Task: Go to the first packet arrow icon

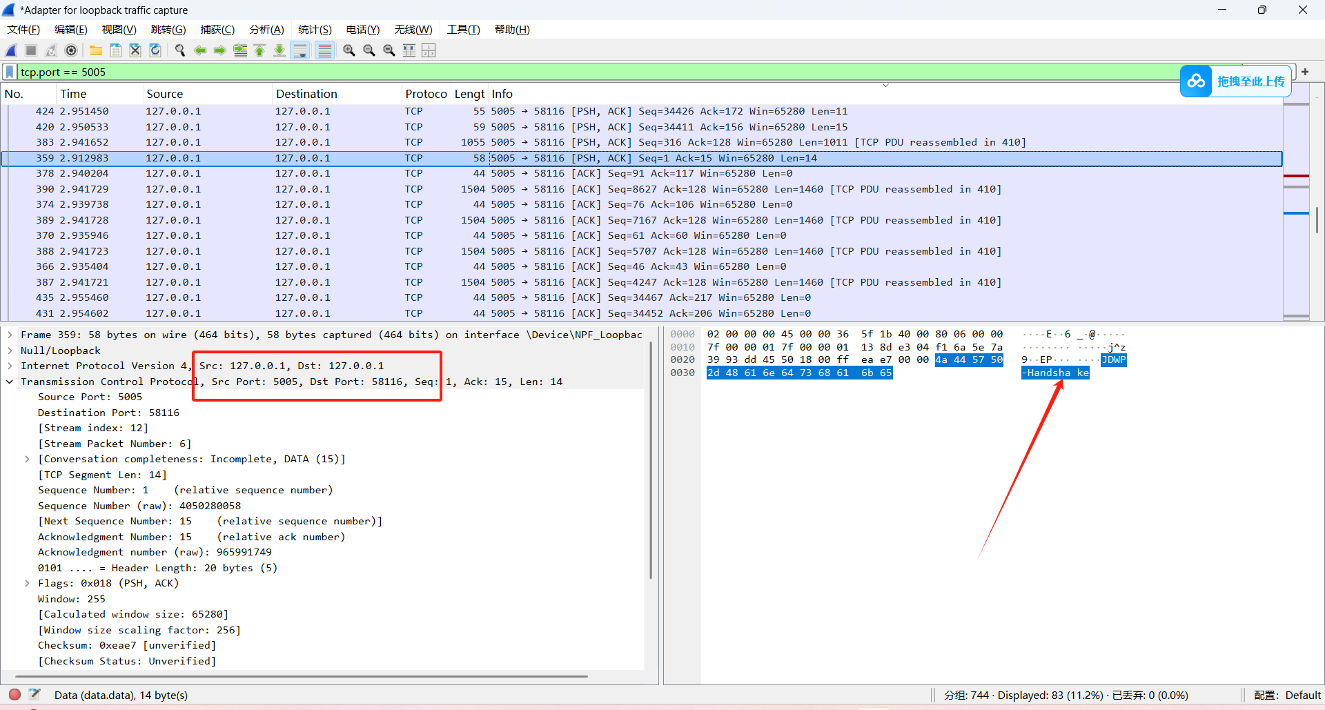Action: tap(260, 50)
